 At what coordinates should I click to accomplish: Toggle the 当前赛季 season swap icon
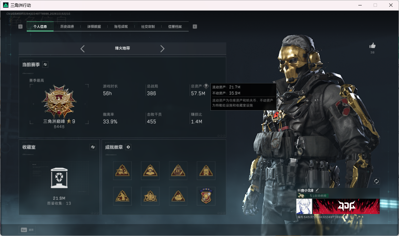pos(45,64)
